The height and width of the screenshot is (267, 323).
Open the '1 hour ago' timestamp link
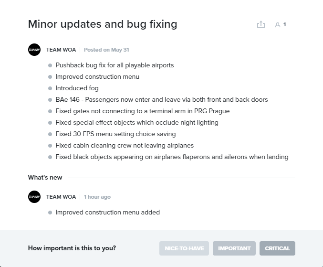pyautogui.click(x=97, y=197)
